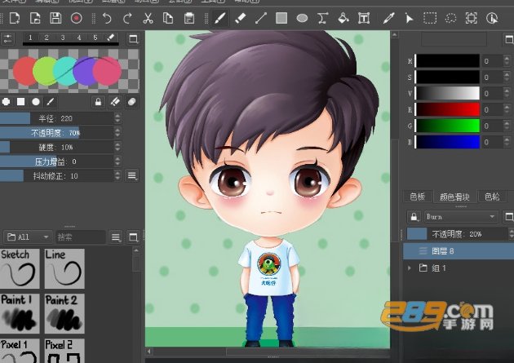The image size is (514, 363).
Task: Click the brush 搜索 search field
Action: point(81,237)
